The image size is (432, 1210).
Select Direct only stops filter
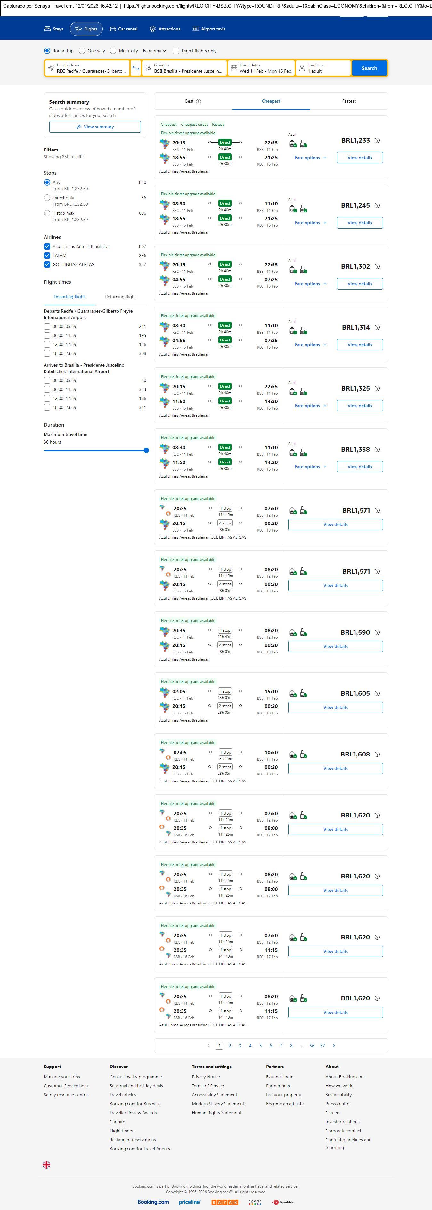click(x=47, y=198)
